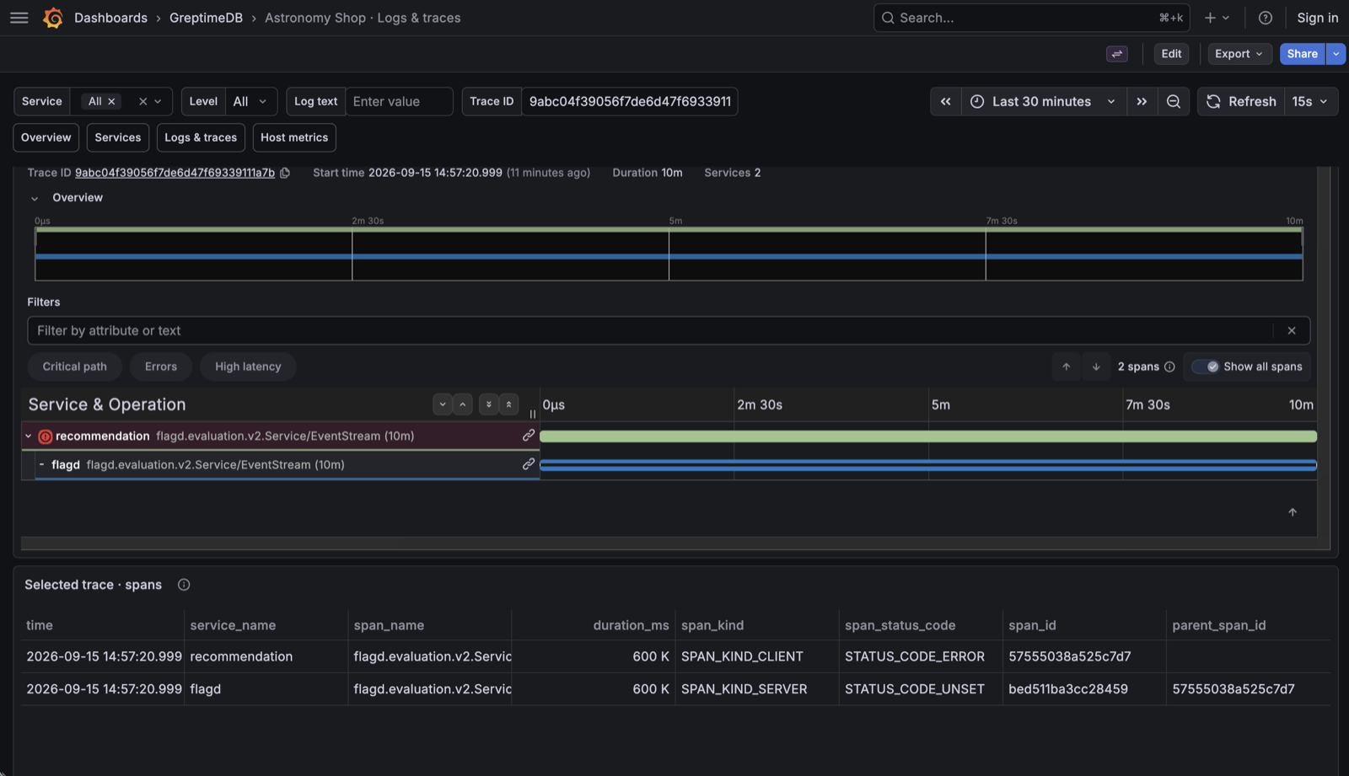Select span_id bed511ba3cc28459 cell
The width and height of the screenshot is (1349, 776).
1084,689
